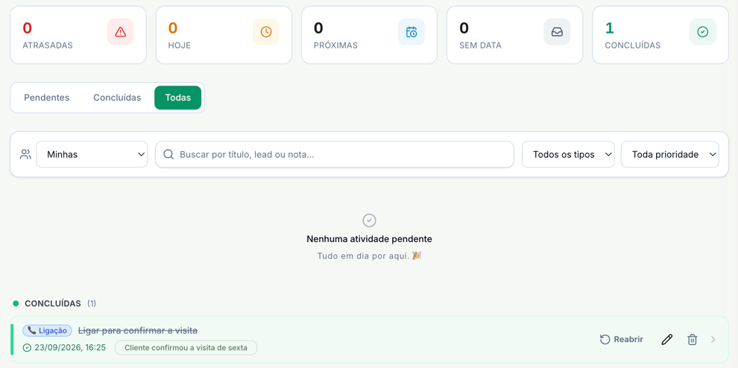Click the Atrasadas label
The width and height of the screenshot is (738, 368).
click(48, 45)
